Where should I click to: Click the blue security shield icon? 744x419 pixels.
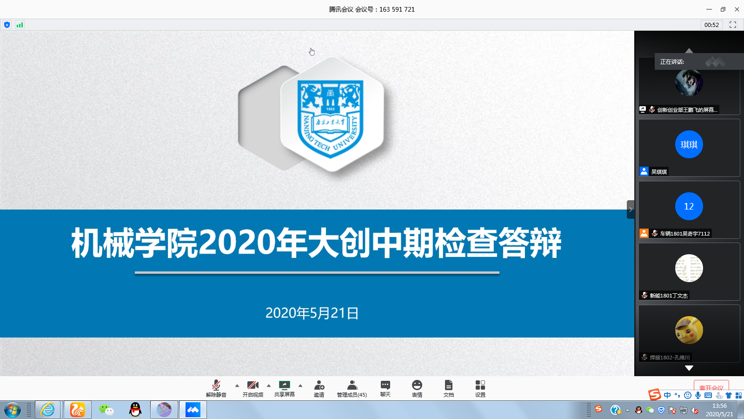pos(7,25)
